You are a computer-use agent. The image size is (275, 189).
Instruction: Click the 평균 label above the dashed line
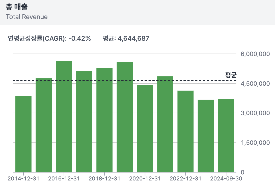pos(231,75)
